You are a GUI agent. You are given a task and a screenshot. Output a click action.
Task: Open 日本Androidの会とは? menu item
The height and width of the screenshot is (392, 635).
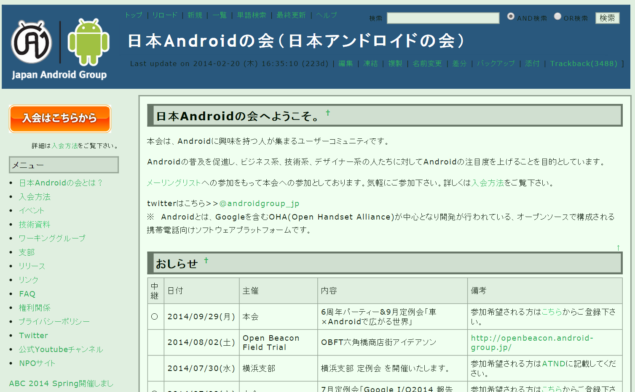pyautogui.click(x=61, y=183)
